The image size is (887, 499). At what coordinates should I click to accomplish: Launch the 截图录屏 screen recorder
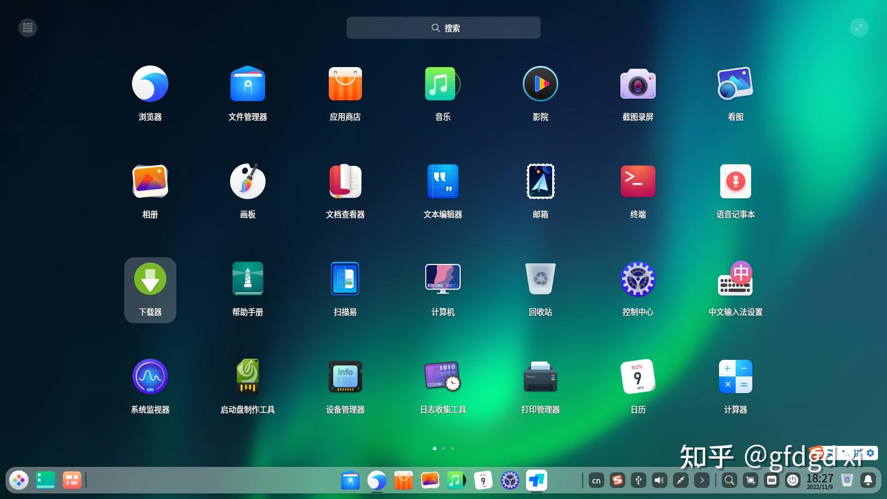click(x=638, y=84)
